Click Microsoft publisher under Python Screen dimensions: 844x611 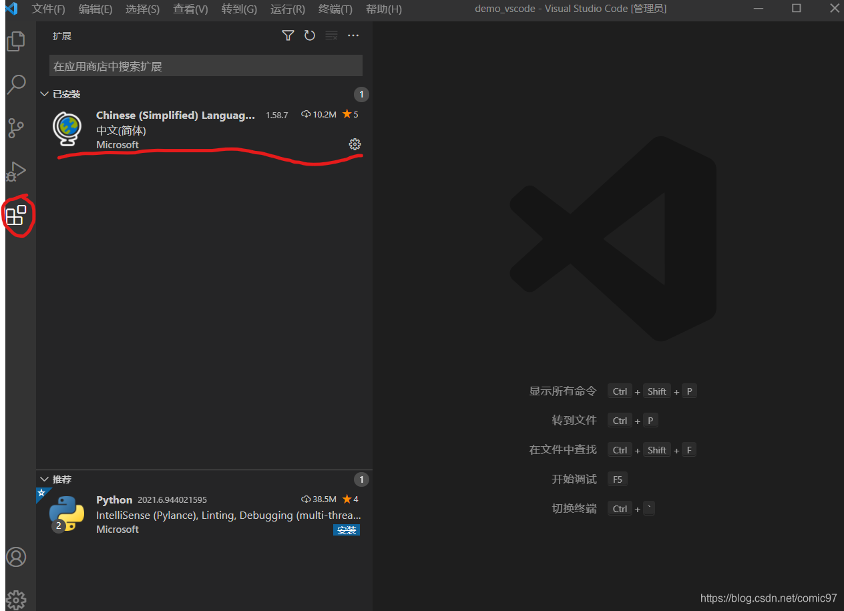point(118,530)
